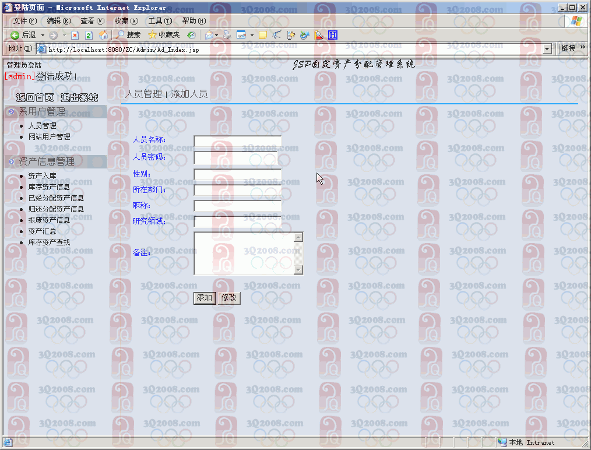Expand the 系用户管理 section header

click(55, 111)
